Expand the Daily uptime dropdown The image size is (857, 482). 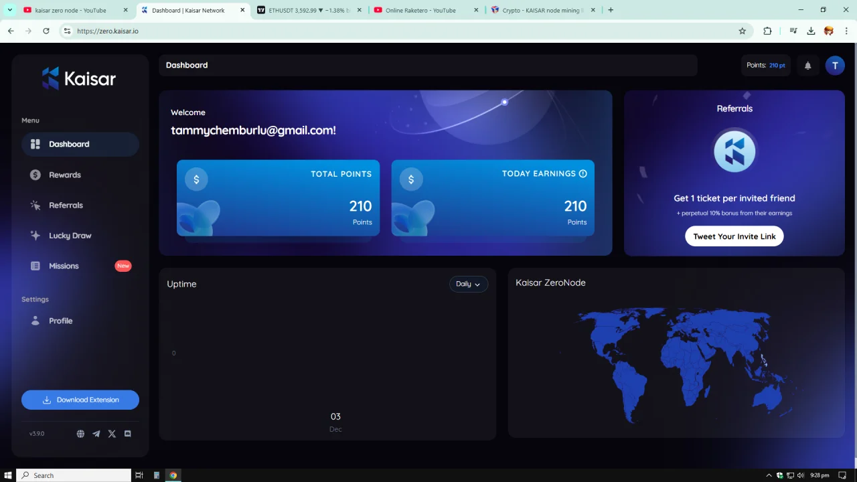point(468,284)
